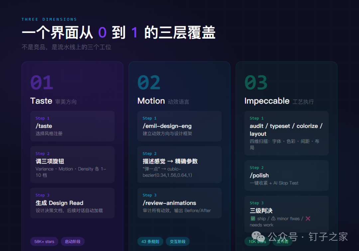The width and height of the screenshot is (359, 251).
Task: Click the green checkmark ship icon
Action: 253,218
